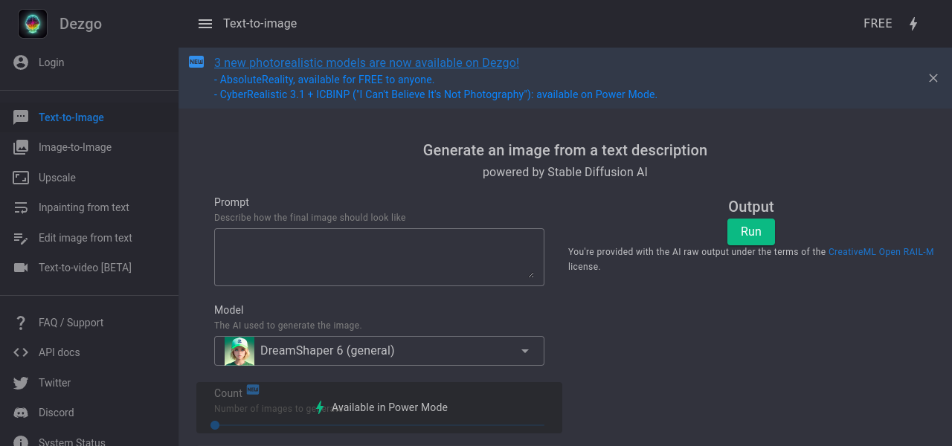This screenshot has width=952, height=446.
Task: Open Image-to-Image via its picture icon
Action: point(21,147)
